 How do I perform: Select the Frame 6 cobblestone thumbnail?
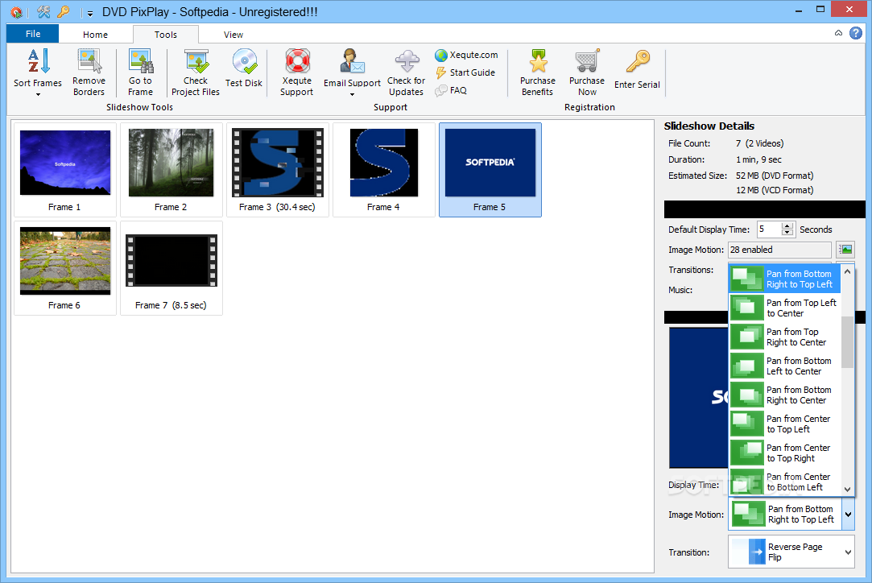pyautogui.click(x=65, y=268)
